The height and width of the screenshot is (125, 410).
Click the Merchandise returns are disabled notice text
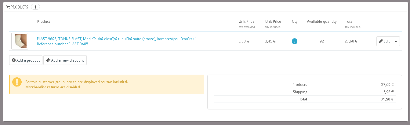[53, 87]
